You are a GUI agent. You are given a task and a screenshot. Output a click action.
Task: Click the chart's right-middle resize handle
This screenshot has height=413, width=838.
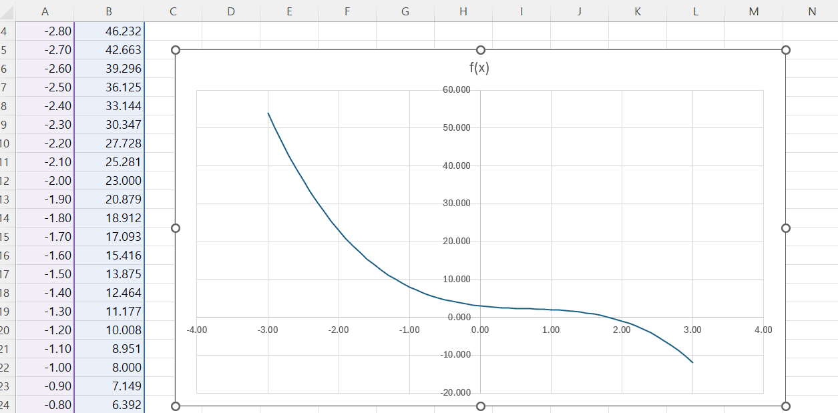tap(785, 228)
